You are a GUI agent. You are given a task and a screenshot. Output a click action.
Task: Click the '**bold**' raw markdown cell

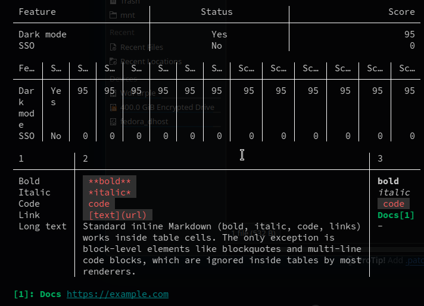(110, 181)
